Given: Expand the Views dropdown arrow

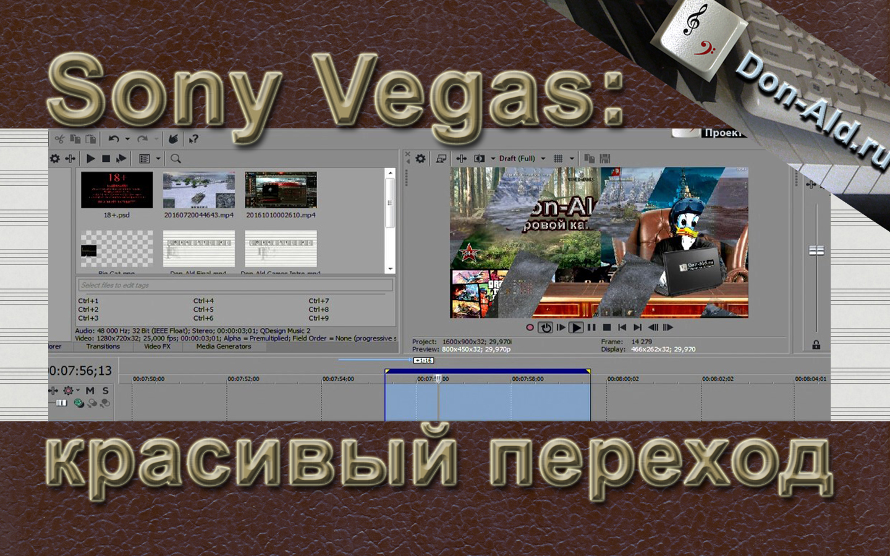Looking at the screenshot, I should pyautogui.click(x=158, y=159).
